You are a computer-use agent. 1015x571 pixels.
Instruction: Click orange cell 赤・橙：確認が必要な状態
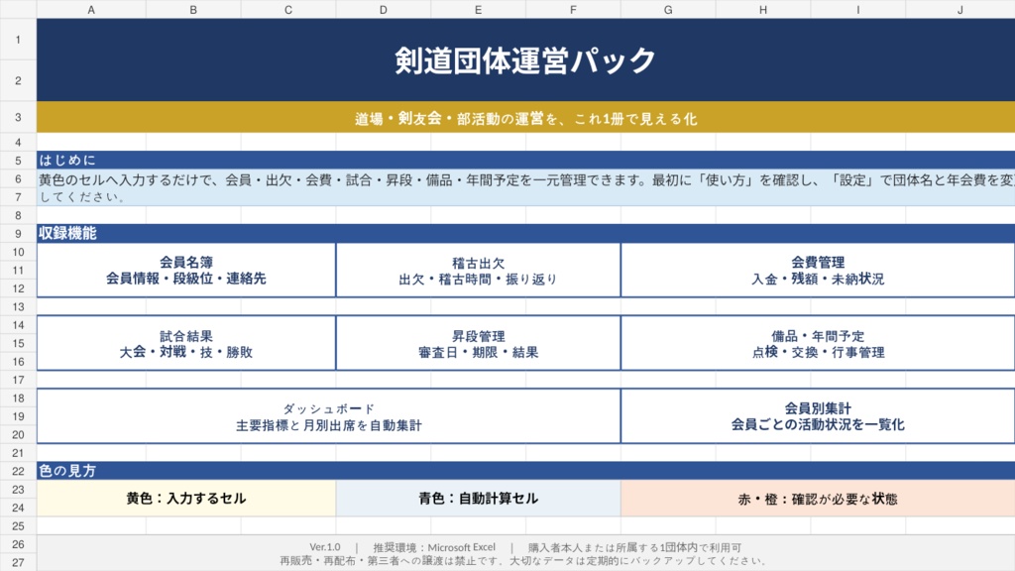click(818, 499)
